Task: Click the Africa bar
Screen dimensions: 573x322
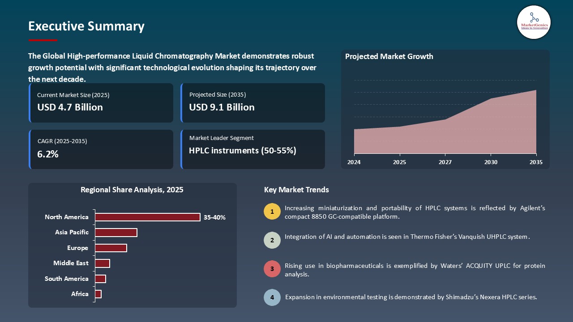Action: (x=98, y=294)
